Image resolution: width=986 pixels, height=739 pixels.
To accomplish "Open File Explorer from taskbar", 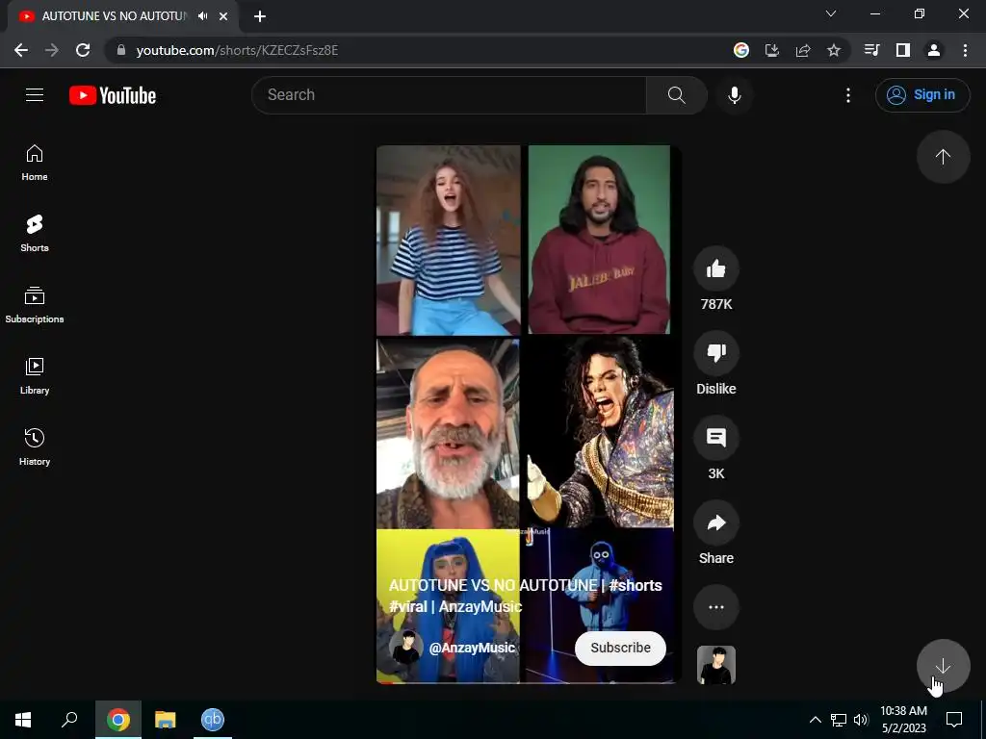I will click(166, 720).
